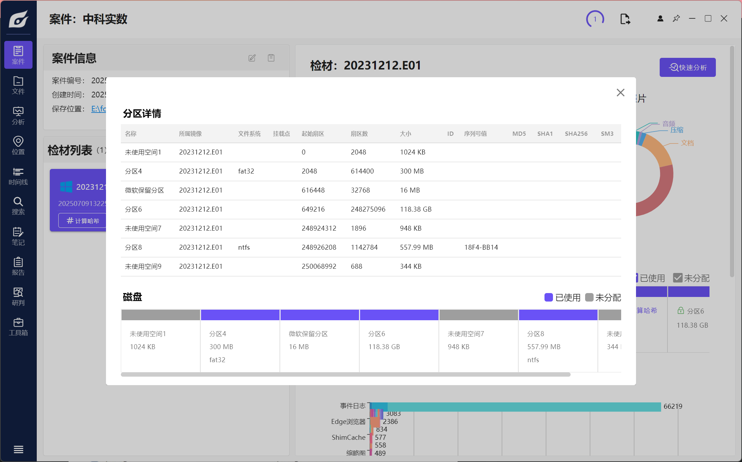
Task: Go to the 位置 (Location) sidebar view
Action: (18, 146)
